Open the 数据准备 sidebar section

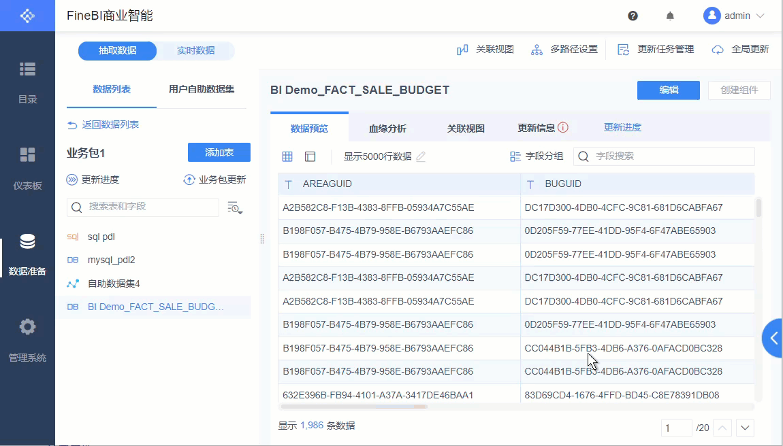coord(27,254)
